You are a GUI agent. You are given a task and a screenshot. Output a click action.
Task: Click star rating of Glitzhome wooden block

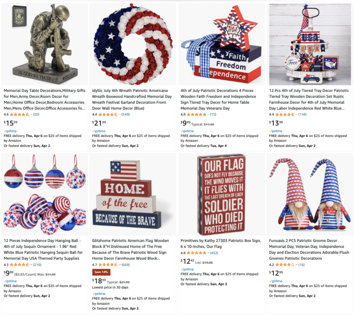point(108,265)
